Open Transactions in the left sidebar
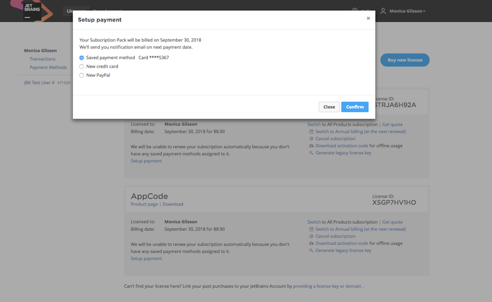The image size is (492, 302). [x=42, y=59]
